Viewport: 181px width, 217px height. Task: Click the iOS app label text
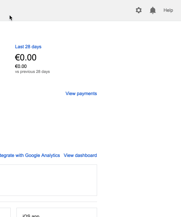pos(31,216)
